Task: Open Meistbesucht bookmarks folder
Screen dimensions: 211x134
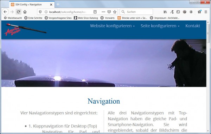Action: [13, 18]
